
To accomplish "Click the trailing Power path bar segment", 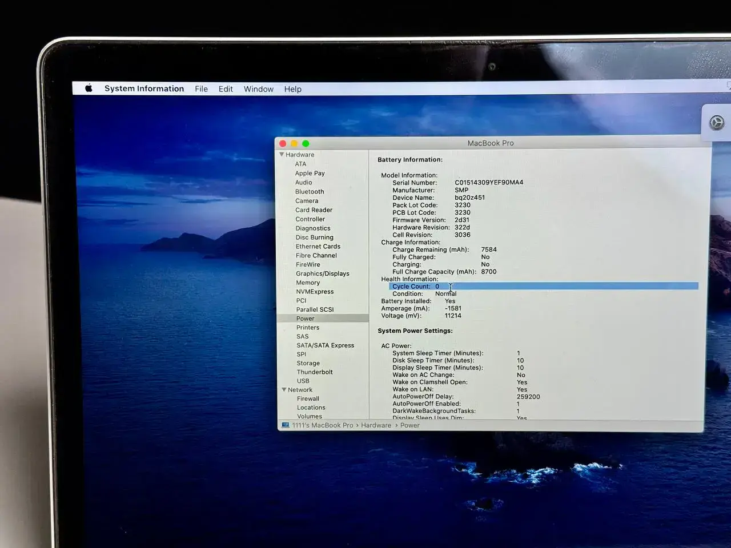I will pyautogui.click(x=409, y=425).
